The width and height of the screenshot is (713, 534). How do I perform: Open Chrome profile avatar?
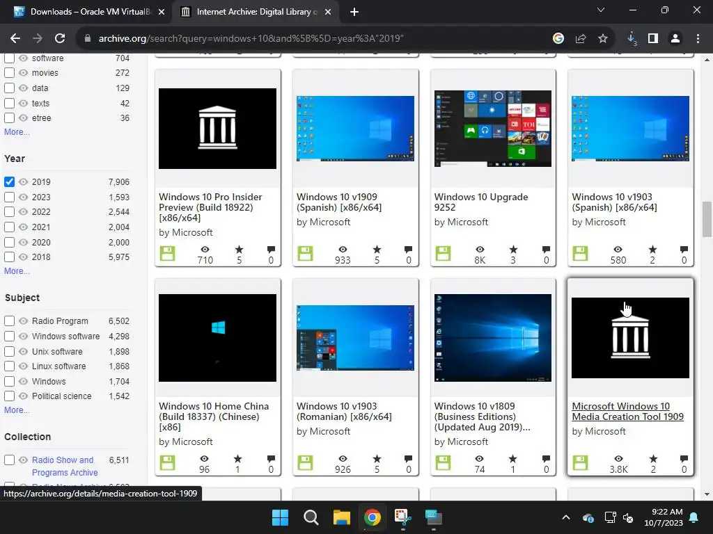point(675,39)
